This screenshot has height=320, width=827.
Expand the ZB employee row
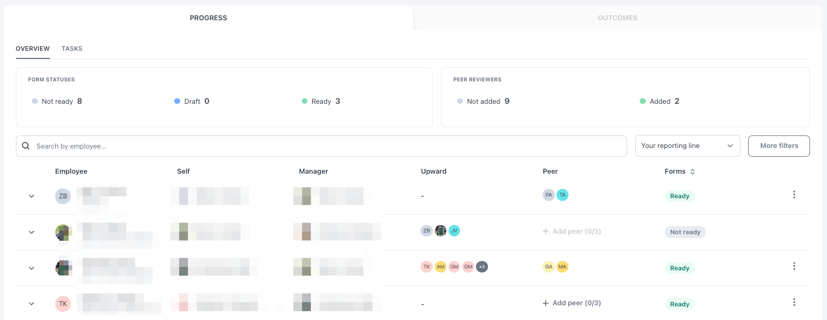pyautogui.click(x=31, y=196)
